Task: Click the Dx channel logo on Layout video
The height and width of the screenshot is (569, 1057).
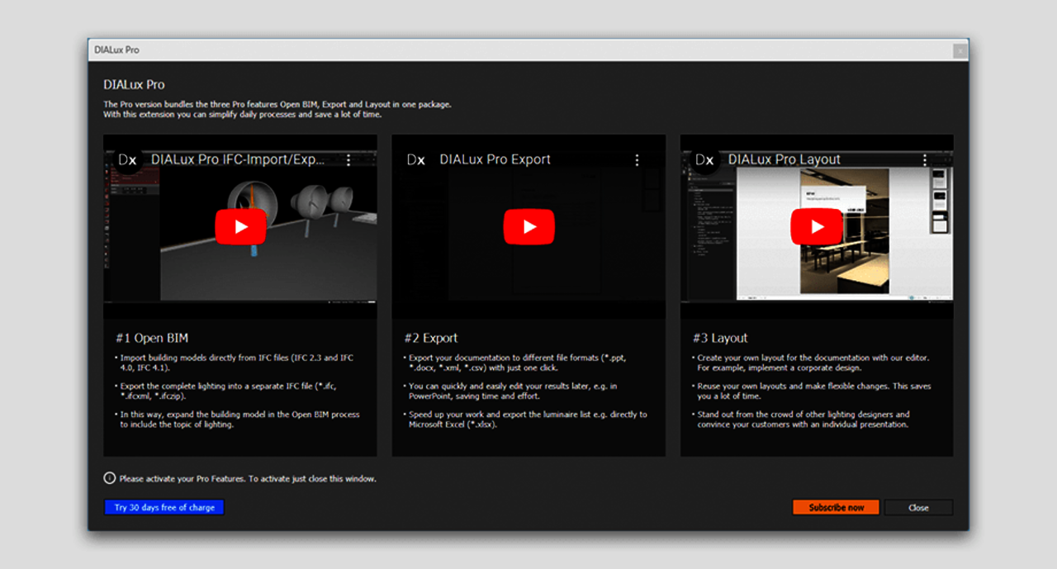Action: [704, 160]
